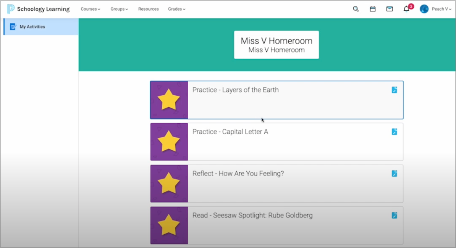Open the calendar icon in header

pyautogui.click(x=373, y=9)
